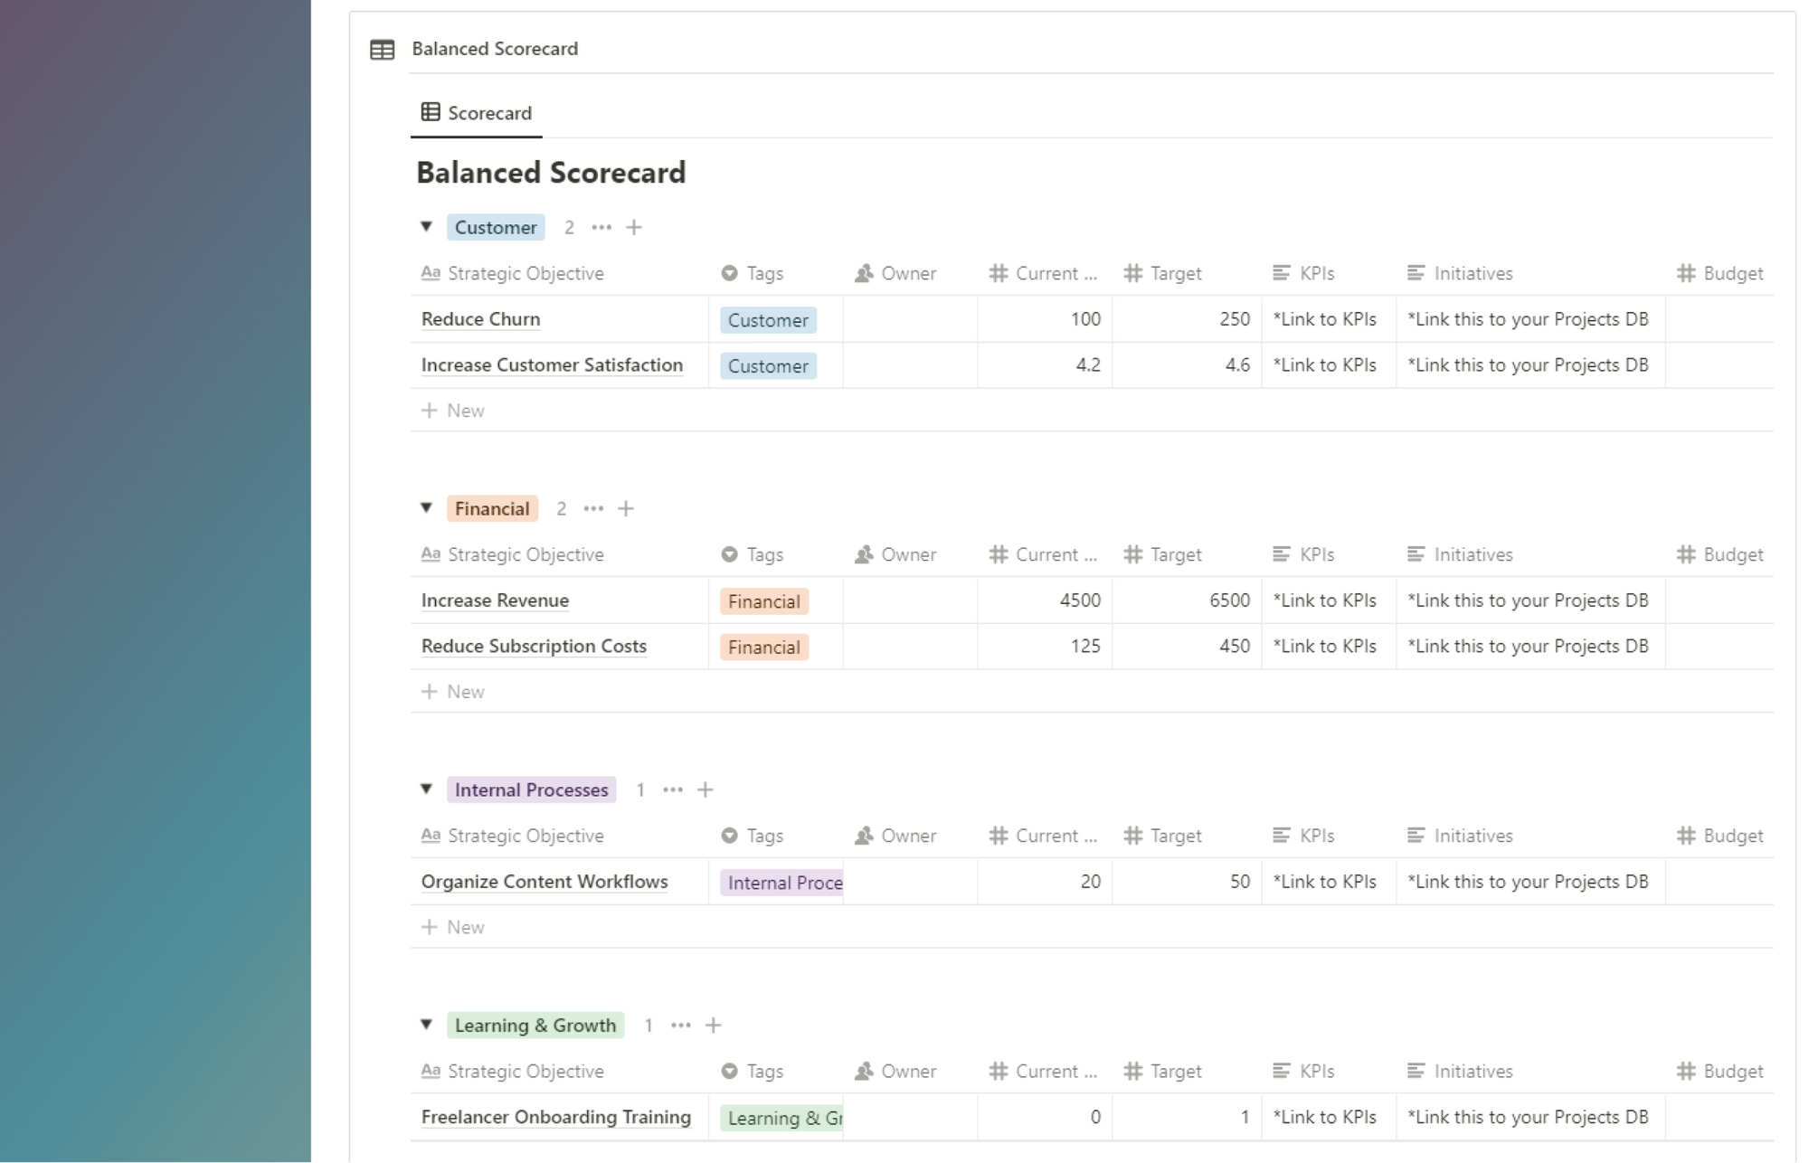Click the tag icon on the Tags column header

click(x=728, y=272)
